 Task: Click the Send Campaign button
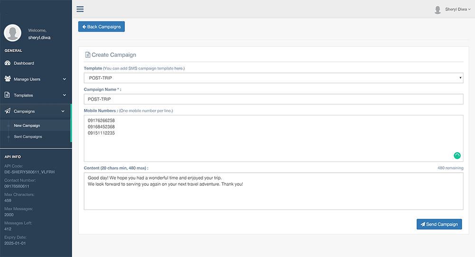coord(439,224)
